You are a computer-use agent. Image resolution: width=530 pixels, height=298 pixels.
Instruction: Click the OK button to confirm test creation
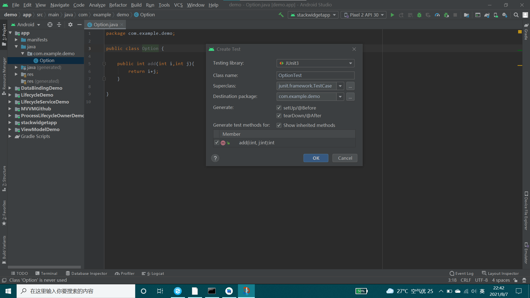(316, 158)
